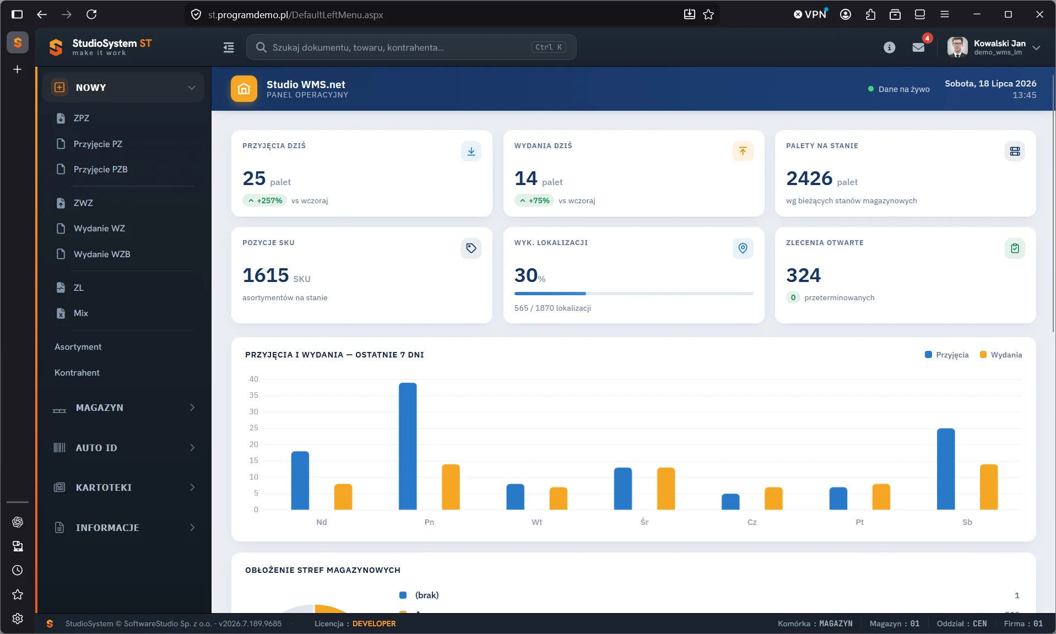Screen dimensions: 1056x634
Task: Collapse the left menu with the hamburger icon
Action: tap(229, 47)
